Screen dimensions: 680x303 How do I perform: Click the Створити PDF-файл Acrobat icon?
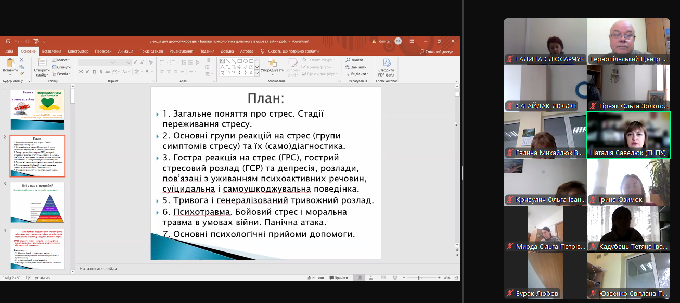coord(386,67)
